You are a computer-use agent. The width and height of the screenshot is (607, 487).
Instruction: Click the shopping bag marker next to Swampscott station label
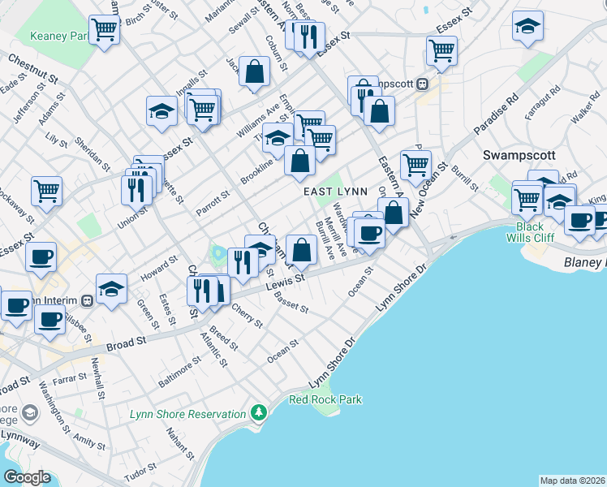click(x=380, y=114)
